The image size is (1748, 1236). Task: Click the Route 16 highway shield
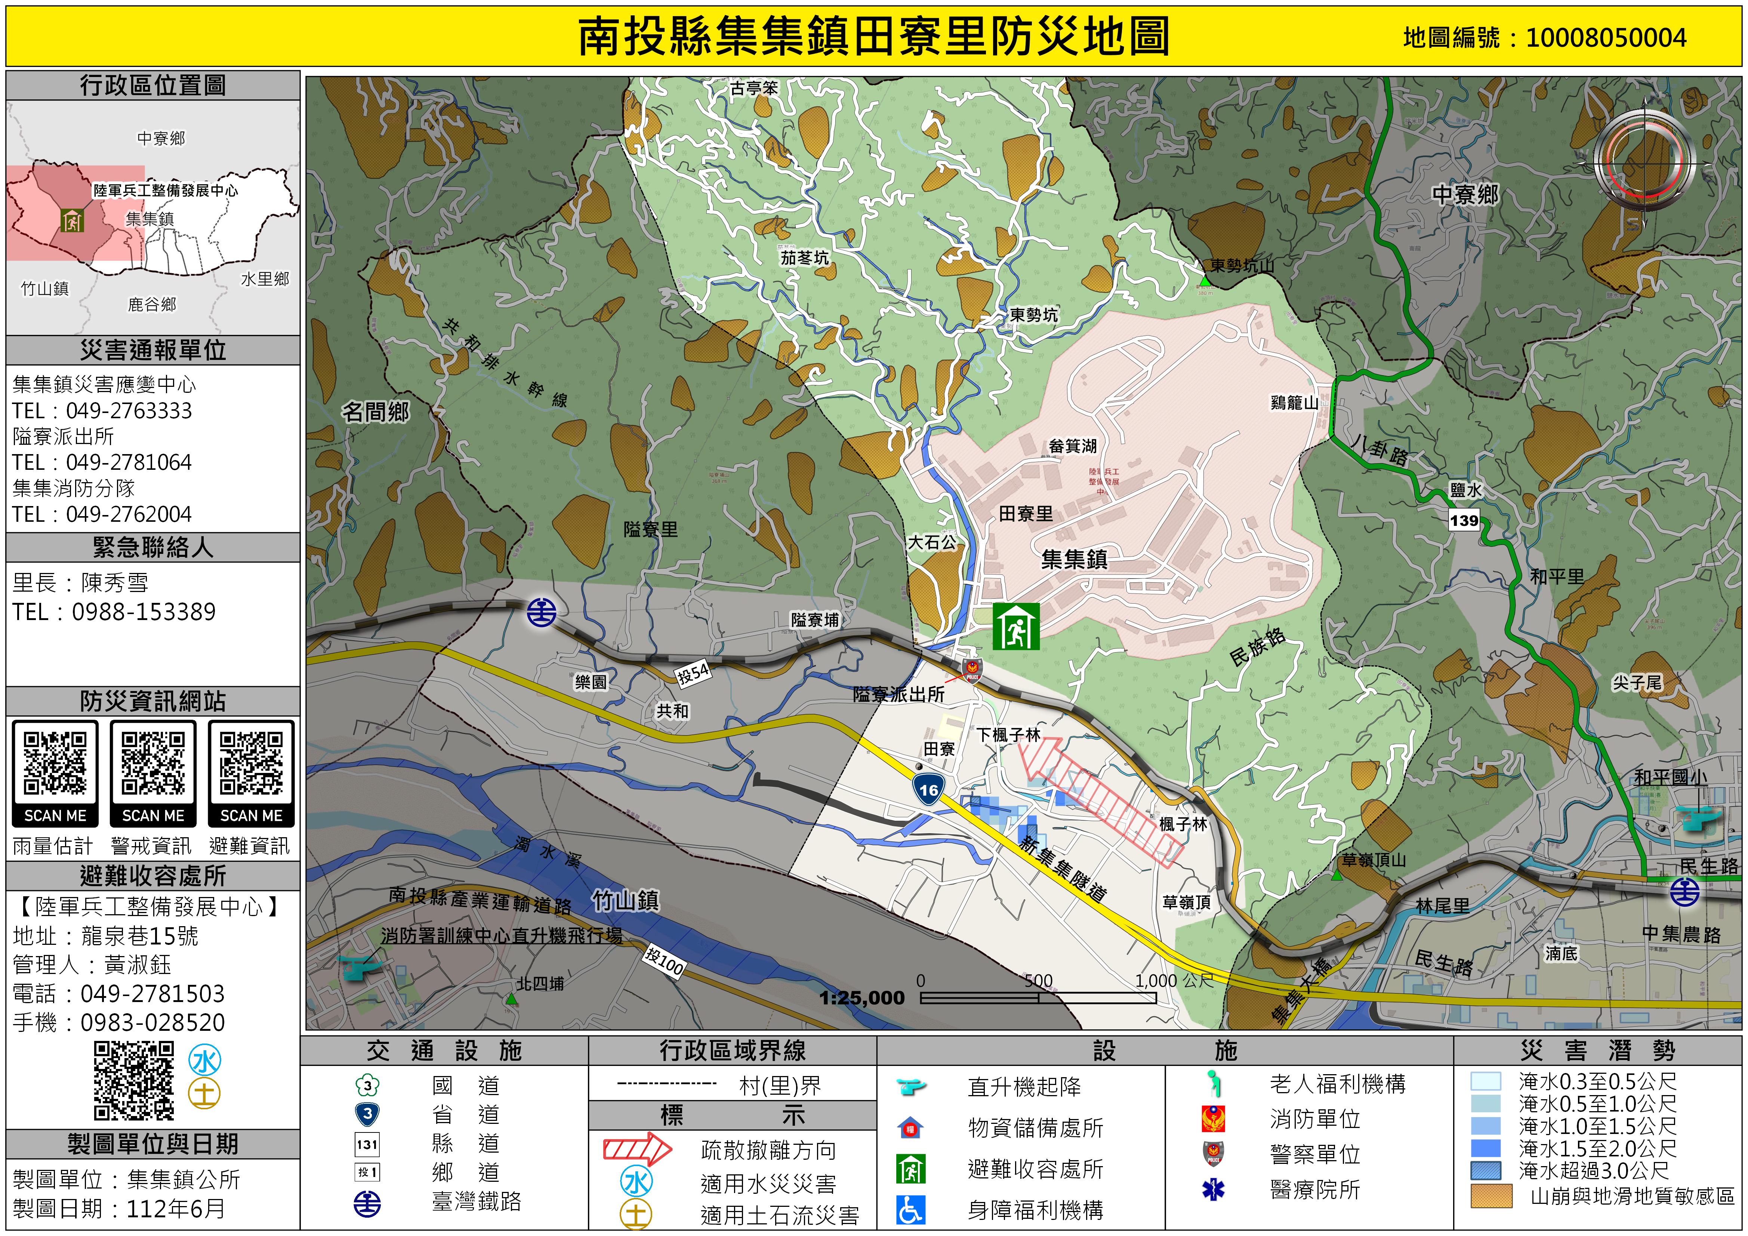coord(928,790)
